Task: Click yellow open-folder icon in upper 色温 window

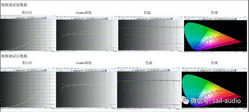Action: pos(121,19)
